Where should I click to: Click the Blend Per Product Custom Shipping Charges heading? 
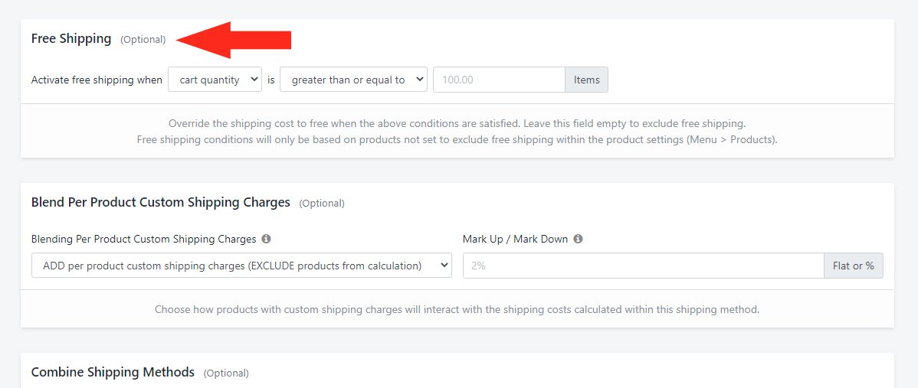[160, 202]
